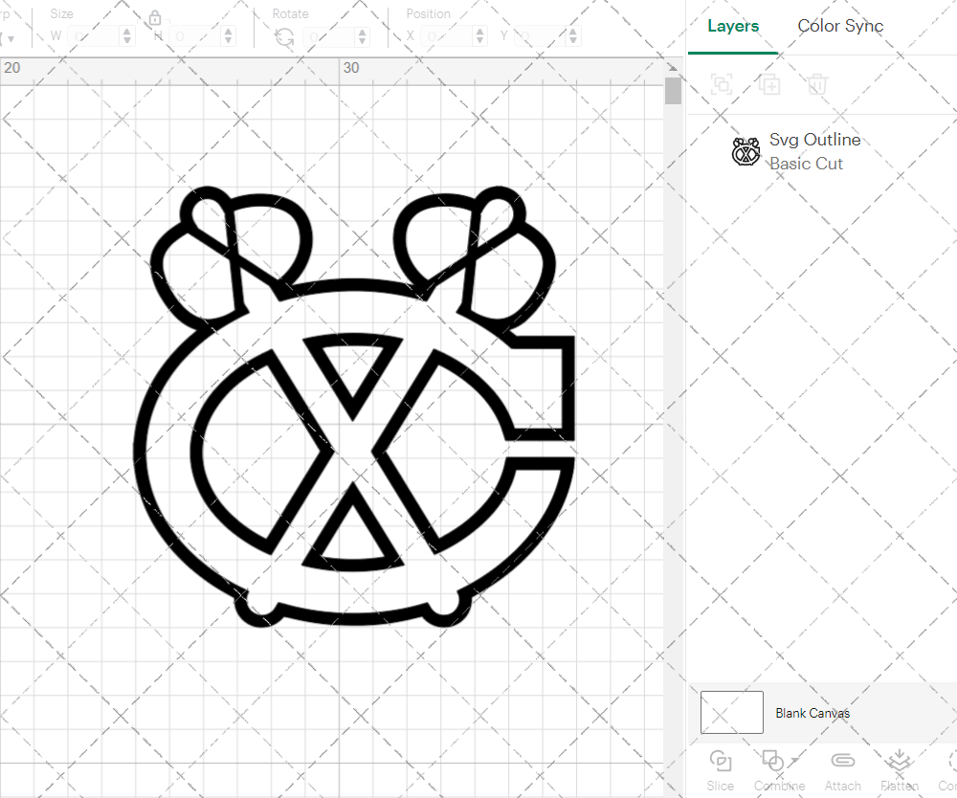Click the Attach tool
957x798 pixels.
tap(843, 771)
